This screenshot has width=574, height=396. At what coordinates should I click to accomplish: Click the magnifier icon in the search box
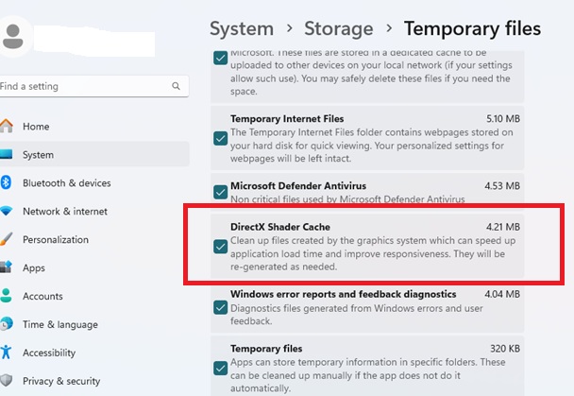coord(177,86)
